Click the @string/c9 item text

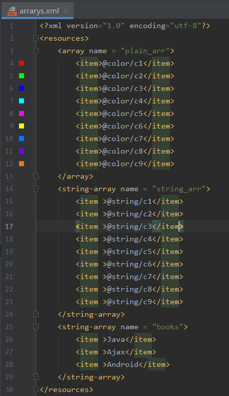(129, 302)
